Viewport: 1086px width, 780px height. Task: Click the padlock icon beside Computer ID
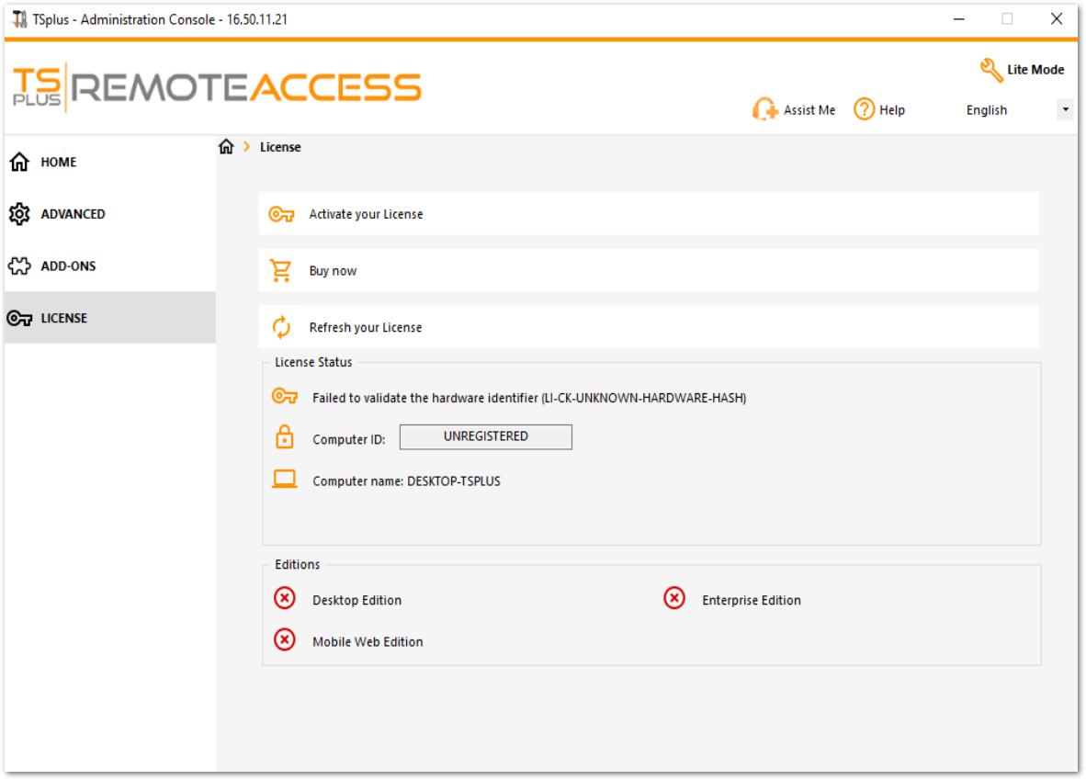pyautogui.click(x=284, y=436)
